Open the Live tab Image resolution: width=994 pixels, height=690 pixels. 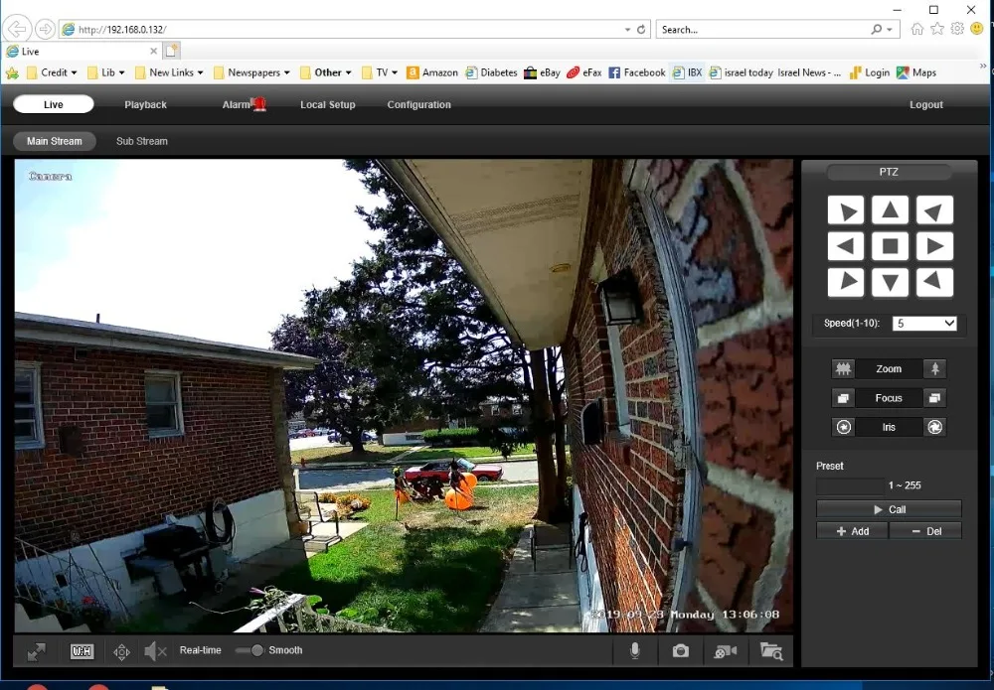pos(54,104)
